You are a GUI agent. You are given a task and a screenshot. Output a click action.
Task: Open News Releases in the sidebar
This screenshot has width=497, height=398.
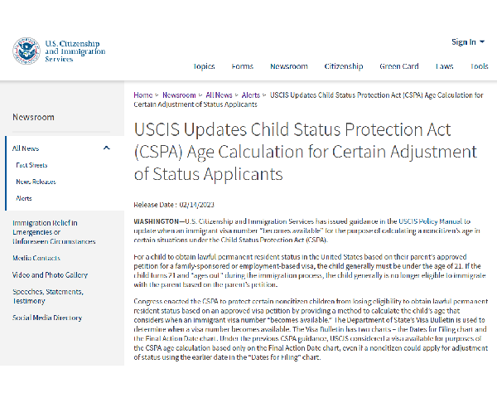36,182
